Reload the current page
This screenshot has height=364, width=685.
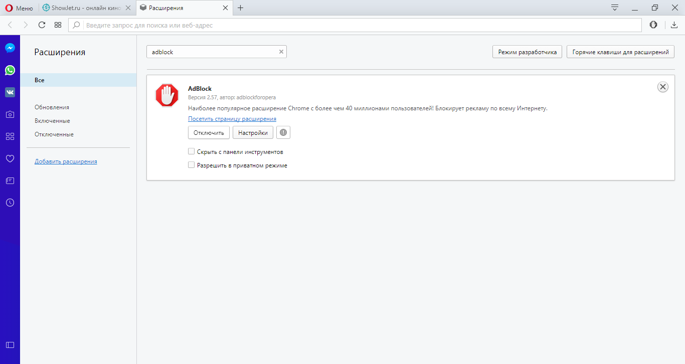[x=42, y=25]
